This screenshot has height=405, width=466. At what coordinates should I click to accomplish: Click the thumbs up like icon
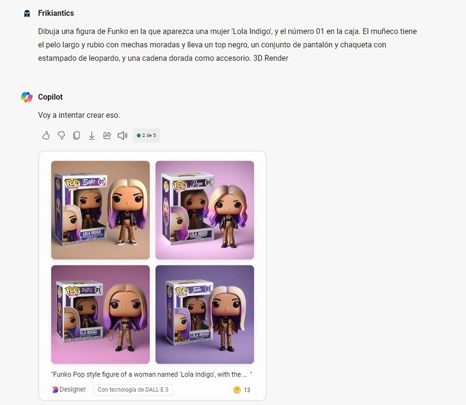pos(46,135)
